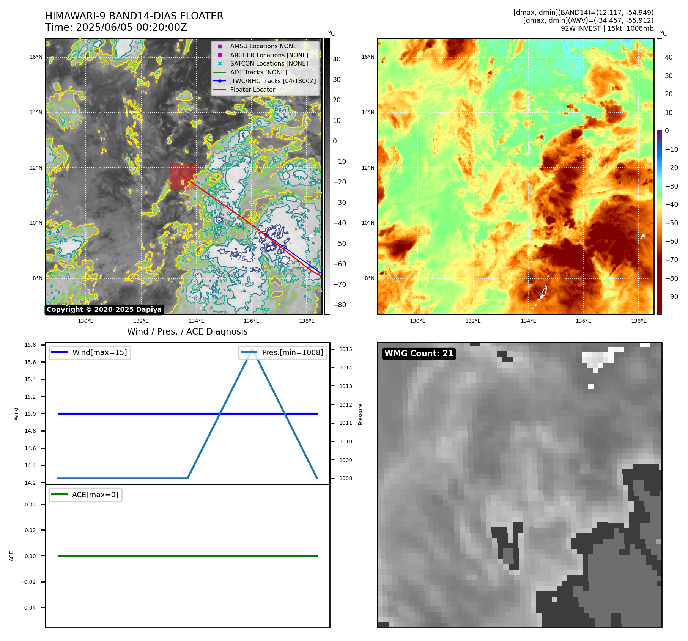Click the BAND14 dmax dmin readout text
The image size is (688, 641).
click(x=583, y=13)
